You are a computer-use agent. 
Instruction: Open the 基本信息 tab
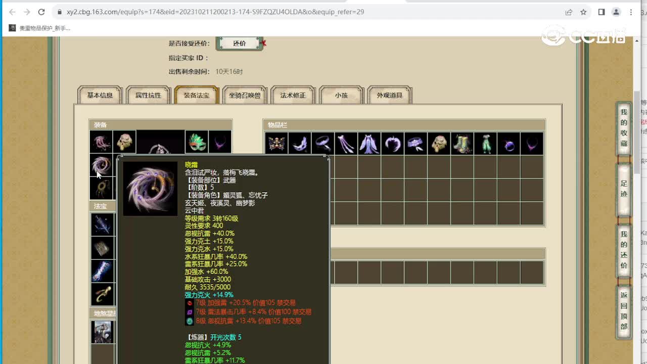pyautogui.click(x=100, y=95)
